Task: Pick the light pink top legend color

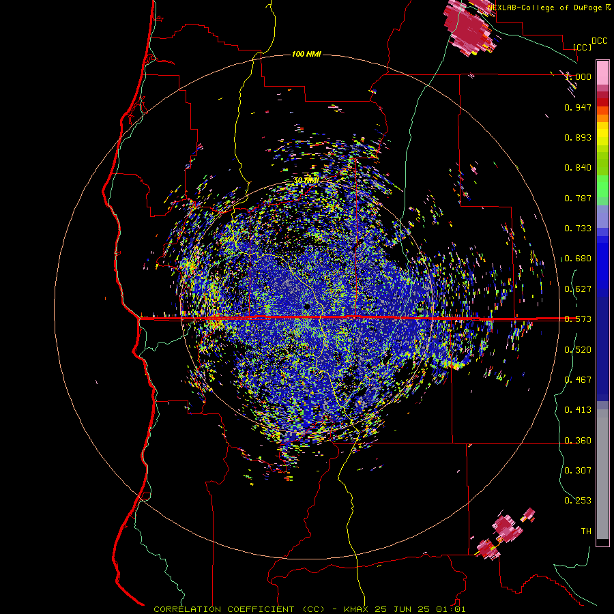Action: (x=602, y=72)
